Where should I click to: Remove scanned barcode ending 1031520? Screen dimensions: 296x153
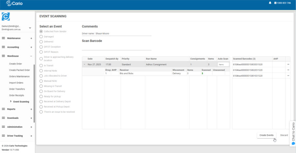point(288,76)
